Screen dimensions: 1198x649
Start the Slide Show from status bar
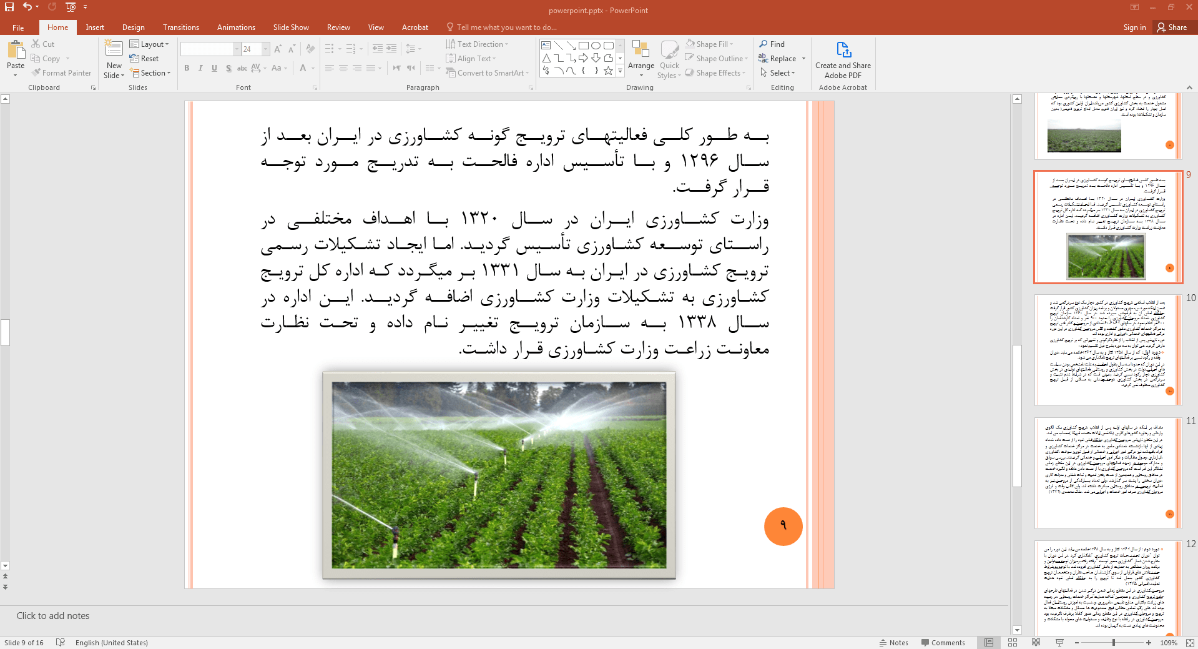[x=1059, y=643]
